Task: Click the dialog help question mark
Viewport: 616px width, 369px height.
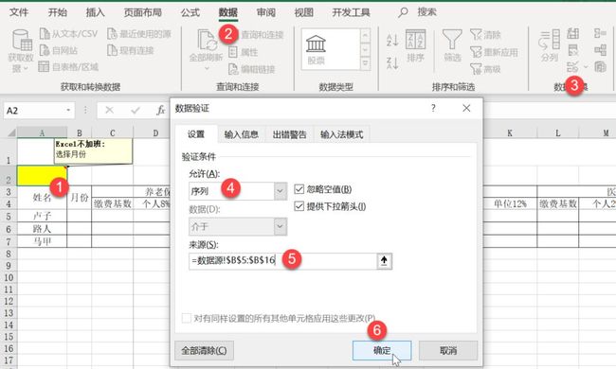Action: [x=433, y=108]
